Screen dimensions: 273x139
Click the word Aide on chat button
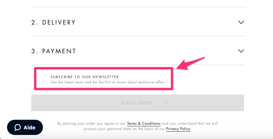pyautogui.click(x=30, y=127)
